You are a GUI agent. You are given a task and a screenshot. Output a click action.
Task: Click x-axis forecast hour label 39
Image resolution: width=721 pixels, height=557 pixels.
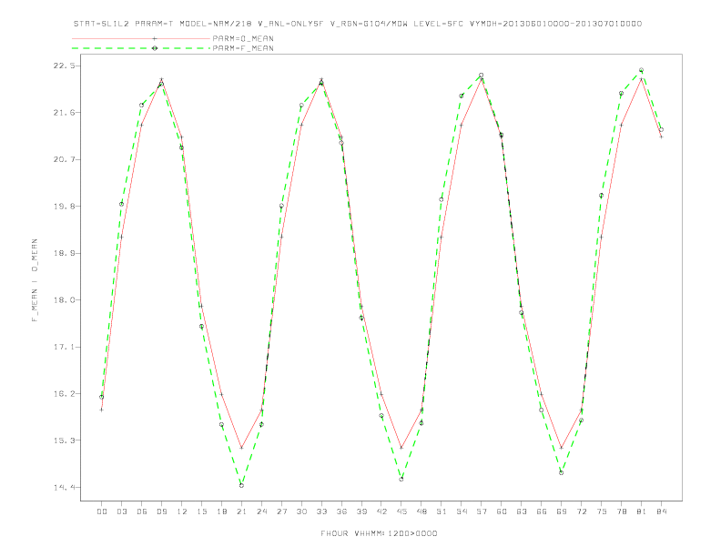[x=361, y=511]
